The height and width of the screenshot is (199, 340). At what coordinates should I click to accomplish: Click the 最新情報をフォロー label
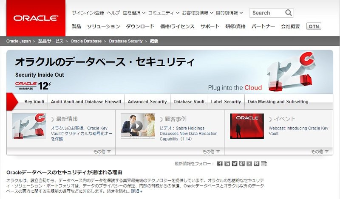point(194,164)
